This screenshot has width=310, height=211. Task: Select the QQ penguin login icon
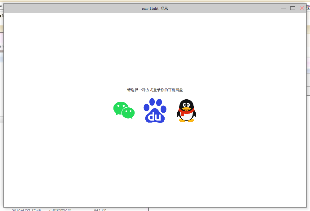pos(186,110)
